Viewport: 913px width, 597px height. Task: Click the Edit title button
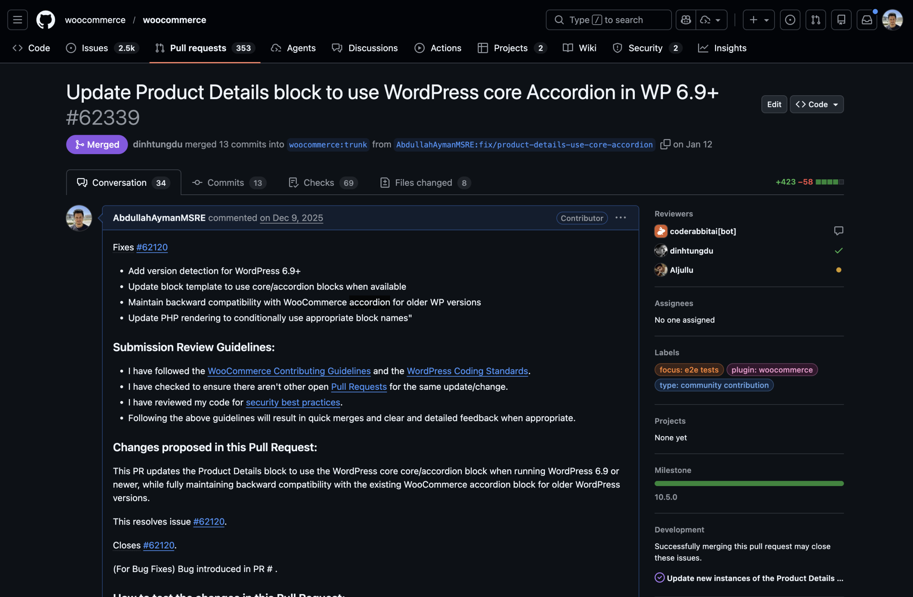click(774, 104)
